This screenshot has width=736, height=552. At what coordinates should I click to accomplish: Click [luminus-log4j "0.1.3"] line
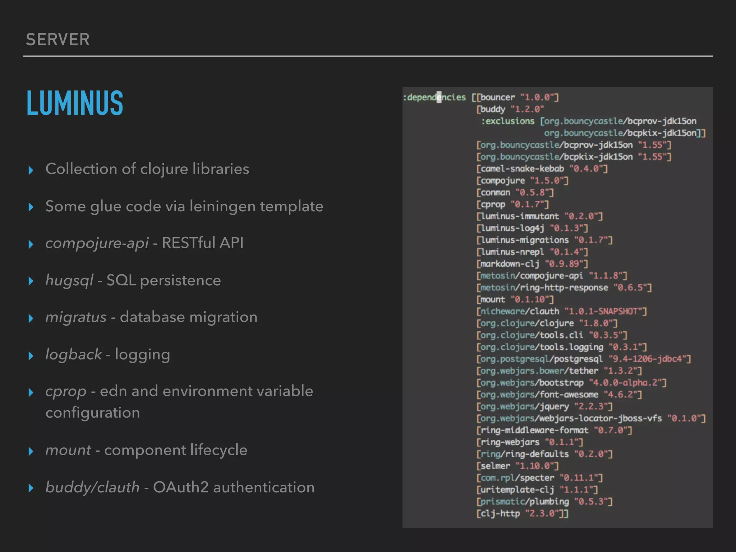[x=532, y=228]
